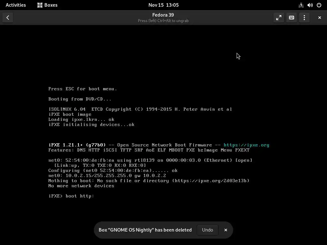Click the 'Loading ipxe.lkrn... ok' line
Image resolution: width=327 pixels, height=245 pixels.
[x=81, y=119]
